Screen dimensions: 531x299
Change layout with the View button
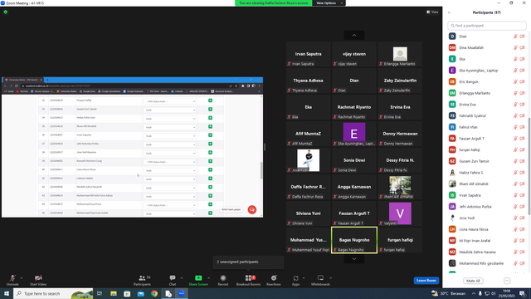coord(432,12)
